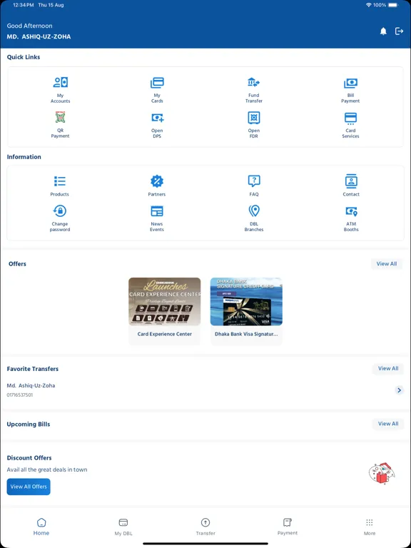Image resolution: width=411 pixels, height=548 pixels.
Task: View the Products list icon
Action: [x=60, y=181]
